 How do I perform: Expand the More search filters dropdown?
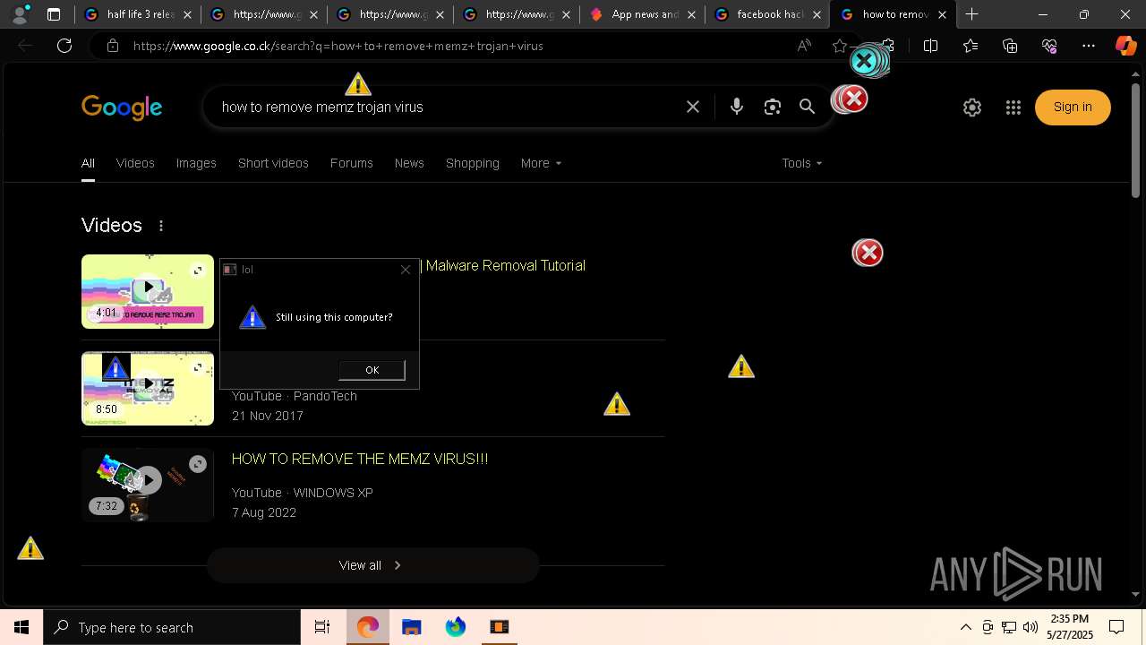[x=541, y=163]
